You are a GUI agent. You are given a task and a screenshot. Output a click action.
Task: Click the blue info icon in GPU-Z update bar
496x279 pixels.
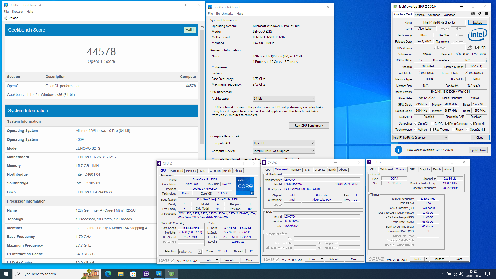[x=398, y=150]
